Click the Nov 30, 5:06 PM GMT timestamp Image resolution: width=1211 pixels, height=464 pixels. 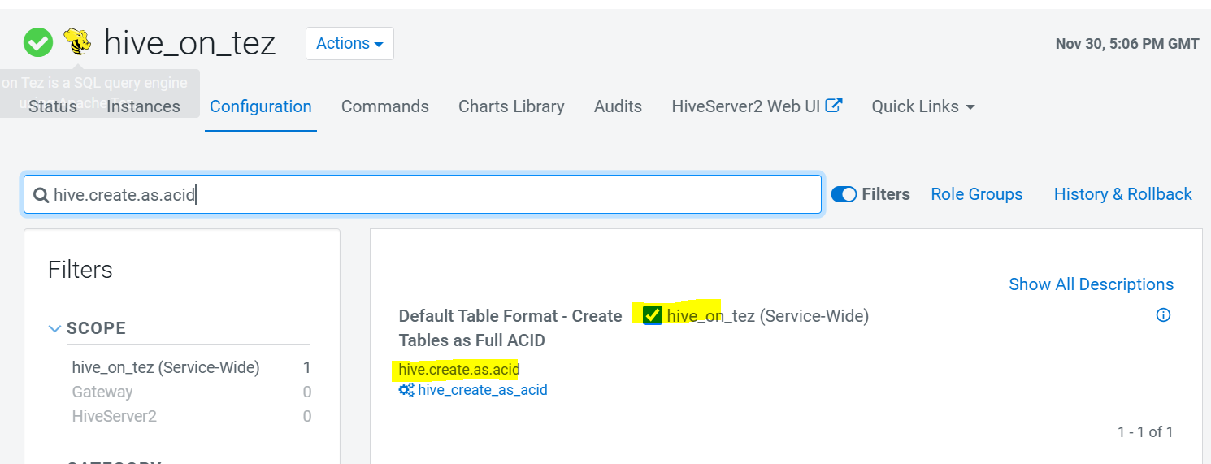coord(1127,44)
